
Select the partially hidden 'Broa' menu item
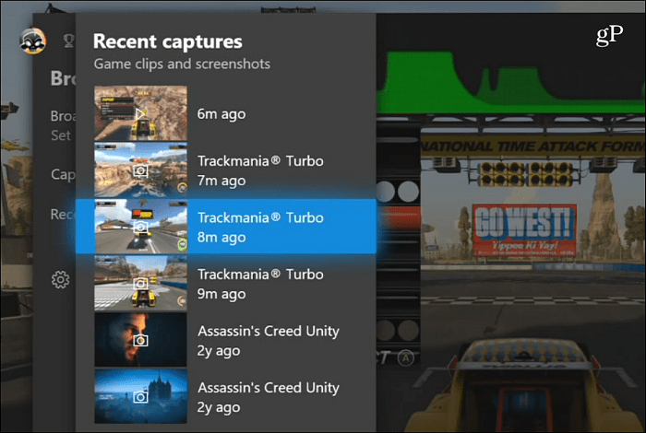click(x=63, y=116)
